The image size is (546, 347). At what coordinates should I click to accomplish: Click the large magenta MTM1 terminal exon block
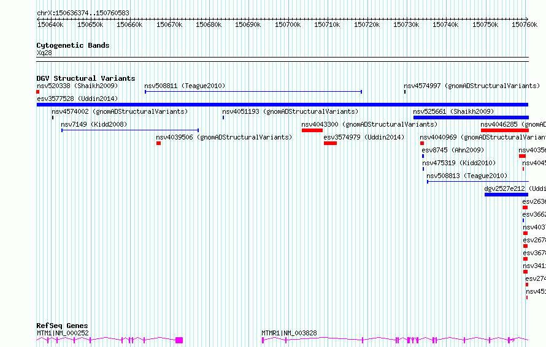point(179,340)
